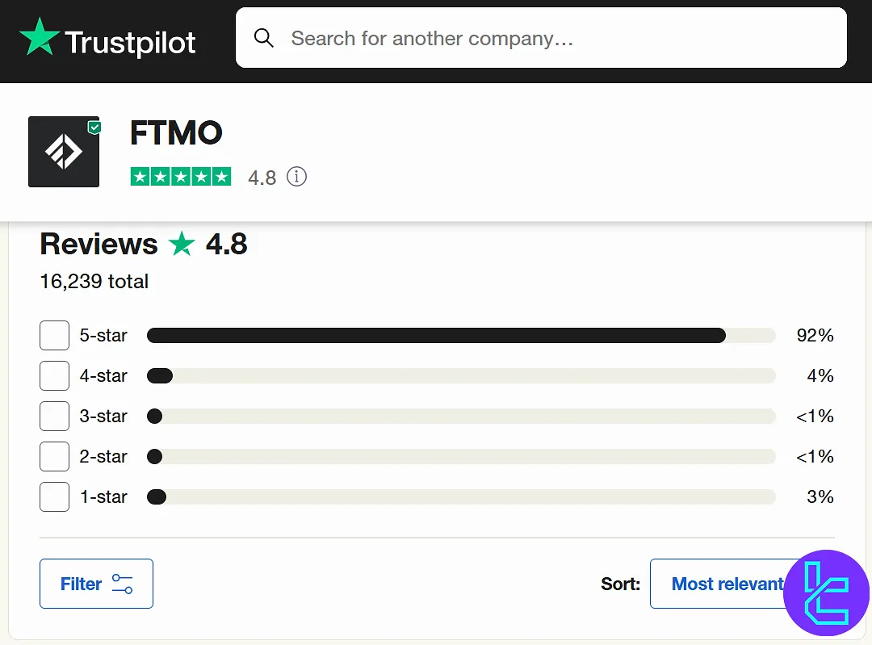This screenshot has height=645, width=872.
Task: Click the FTMO company logo
Action: 64,152
